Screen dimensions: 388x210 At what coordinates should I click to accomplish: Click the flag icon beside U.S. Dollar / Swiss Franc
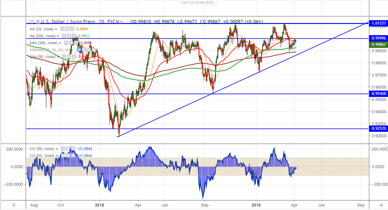click(x=38, y=22)
